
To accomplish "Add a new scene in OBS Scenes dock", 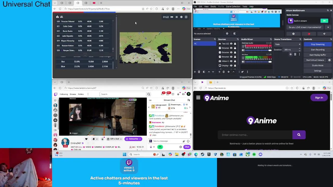I will tap(195, 72).
